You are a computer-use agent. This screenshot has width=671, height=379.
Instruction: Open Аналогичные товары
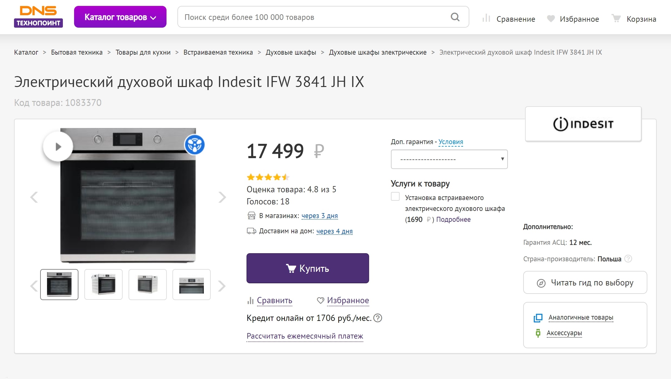[581, 317]
